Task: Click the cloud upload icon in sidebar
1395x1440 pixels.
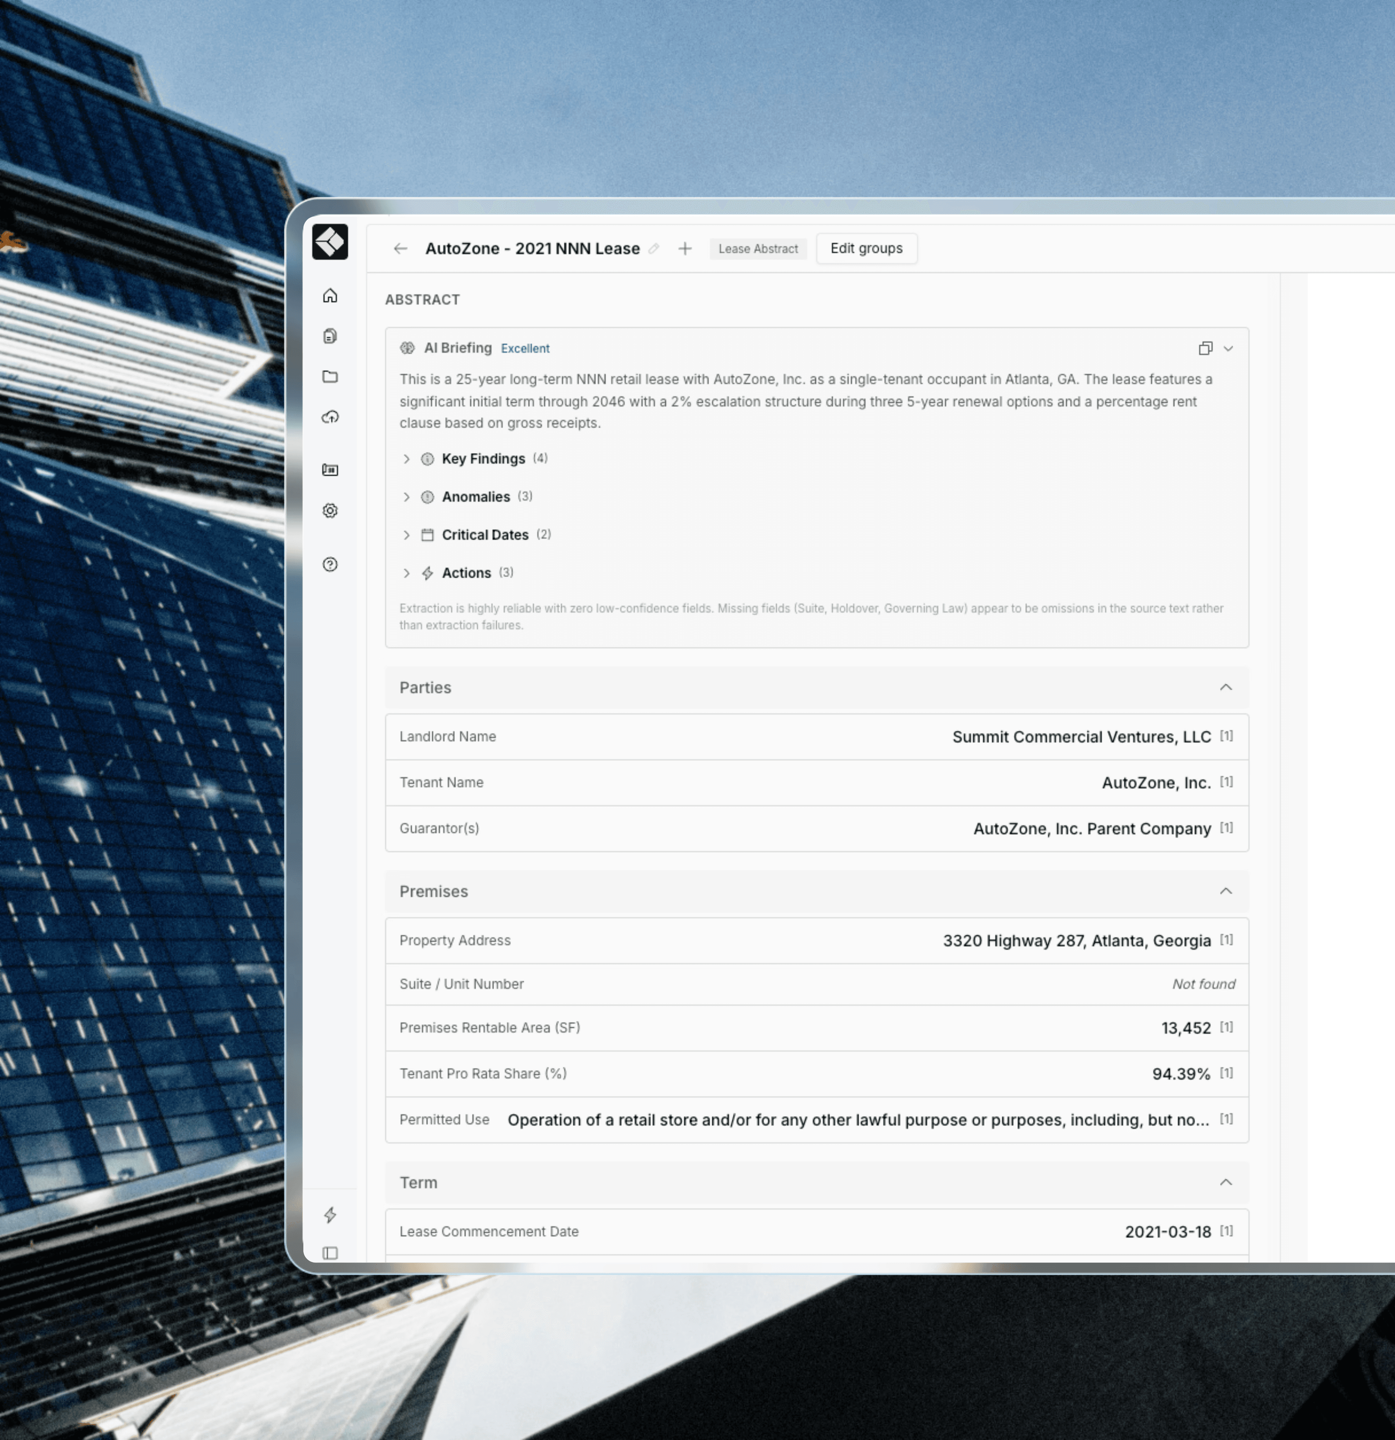Action: 330,417
